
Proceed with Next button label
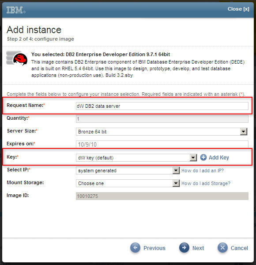pyautogui.click(x=198, y=248)
